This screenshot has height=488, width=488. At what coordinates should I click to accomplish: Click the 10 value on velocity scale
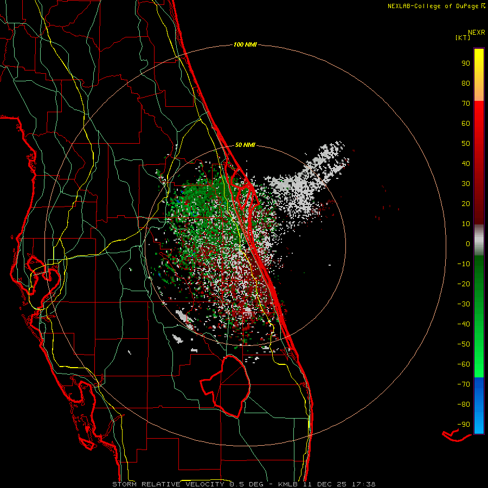466,224
